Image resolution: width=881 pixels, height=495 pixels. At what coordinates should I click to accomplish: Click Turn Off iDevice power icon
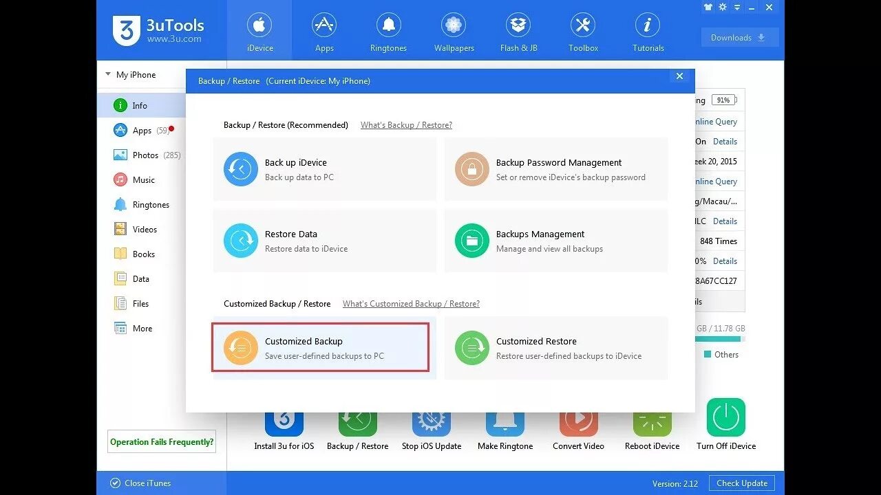coord(726,417)
